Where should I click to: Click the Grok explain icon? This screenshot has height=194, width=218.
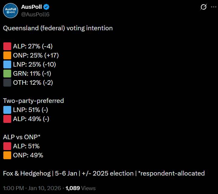tap(203, 7)
